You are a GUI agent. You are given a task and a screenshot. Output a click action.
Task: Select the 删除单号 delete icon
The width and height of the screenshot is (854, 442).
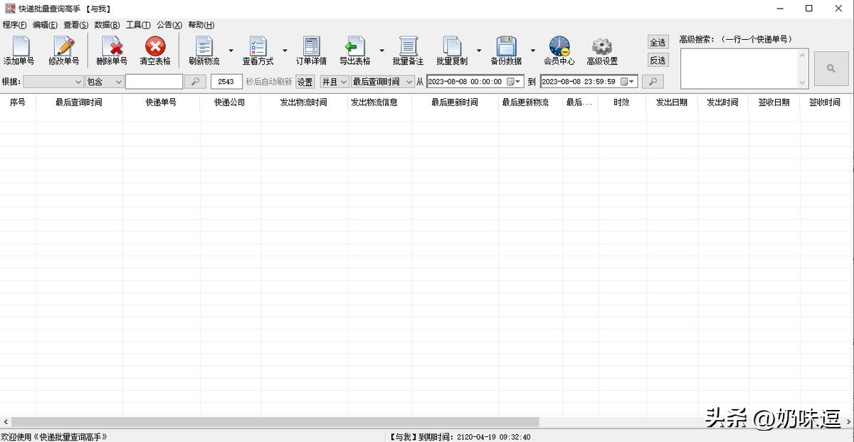coord(112,51)
